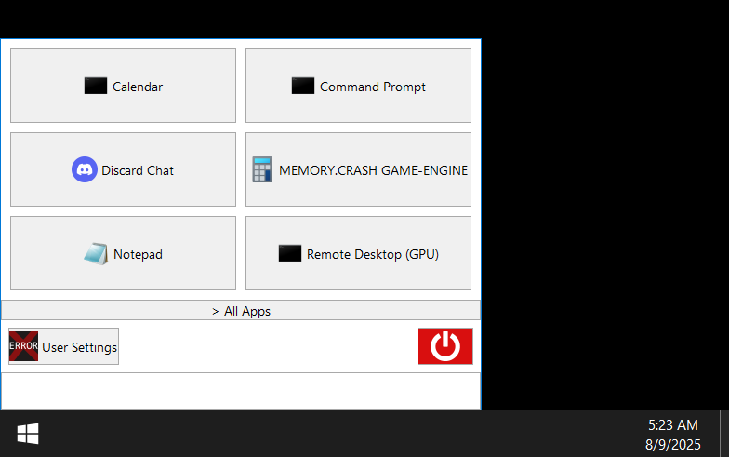Click the Show Desktop strip at taskbar edge
This screenshot has width=729, height=457.
pyautogui.click(x=724, y=434)
